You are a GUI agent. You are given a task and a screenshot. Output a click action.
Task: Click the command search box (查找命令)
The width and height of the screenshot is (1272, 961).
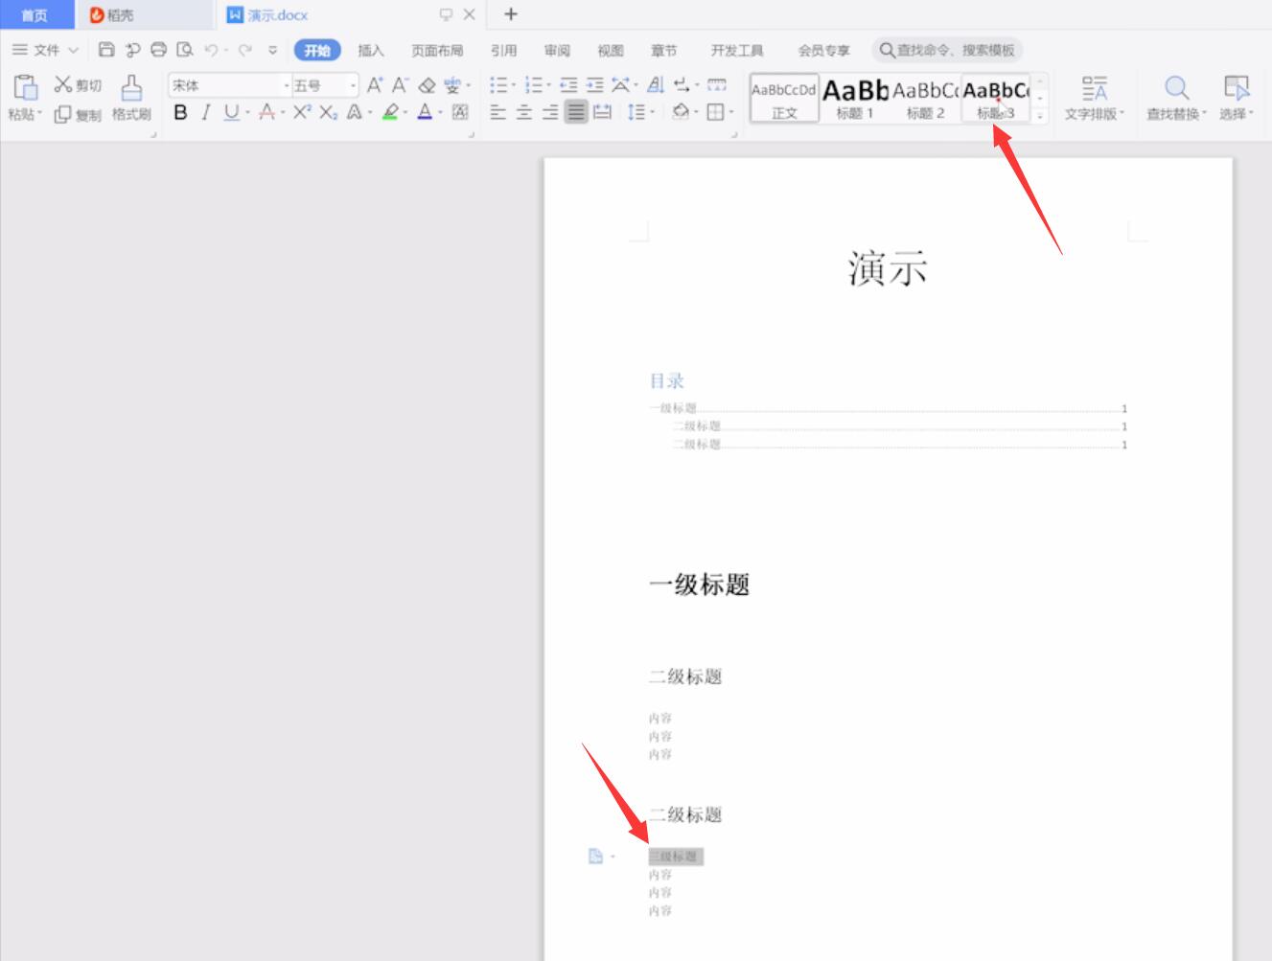[948, 50]
